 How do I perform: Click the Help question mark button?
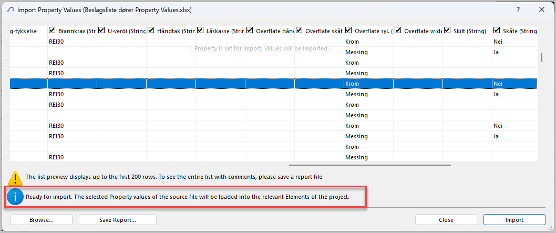(x=518, y=9)
